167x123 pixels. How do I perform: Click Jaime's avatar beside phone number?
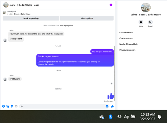click(5, 79)
